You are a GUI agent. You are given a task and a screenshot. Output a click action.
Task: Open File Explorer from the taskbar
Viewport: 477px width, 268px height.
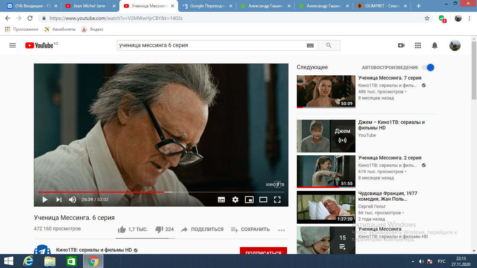pyautogui.click(x=50, y=261)
